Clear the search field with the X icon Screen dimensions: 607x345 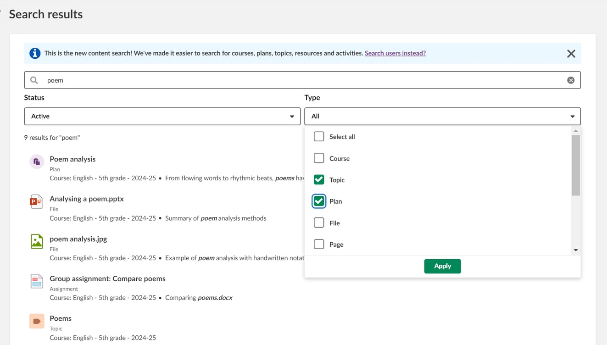[571, 80]
